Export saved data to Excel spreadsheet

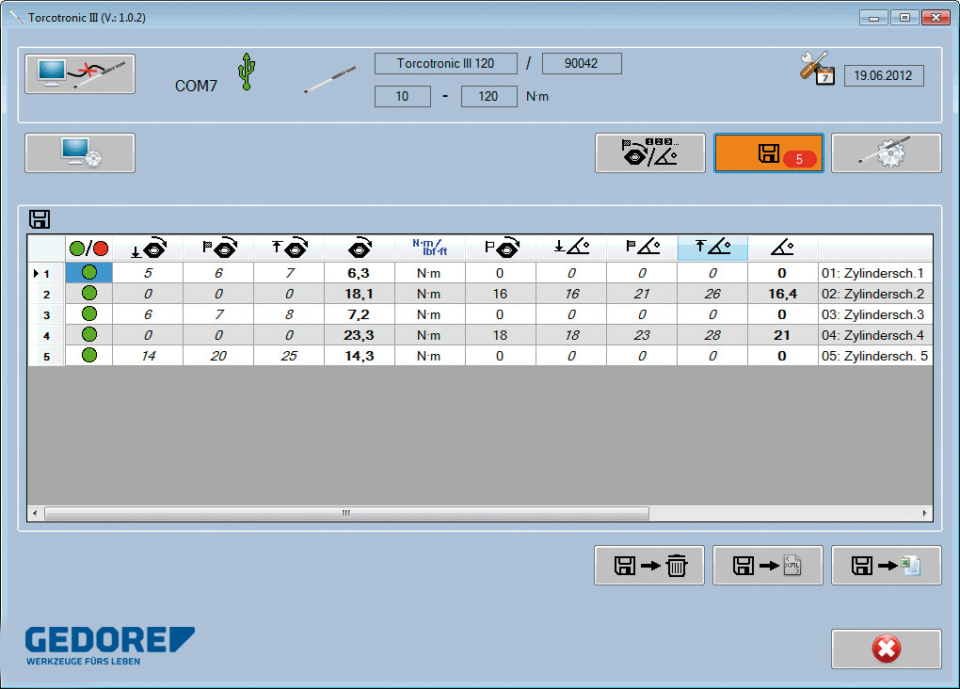[x=886, y=566]
